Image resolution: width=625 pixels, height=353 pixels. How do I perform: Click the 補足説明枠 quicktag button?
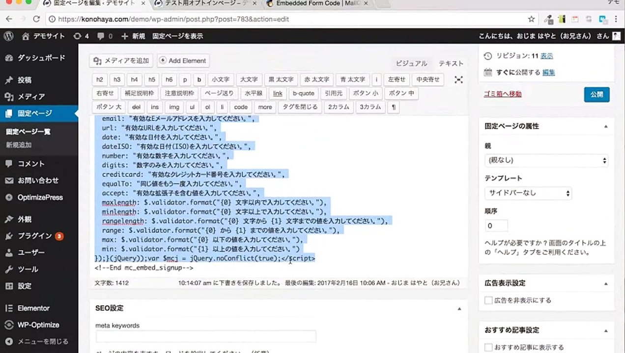click(139, 93)
